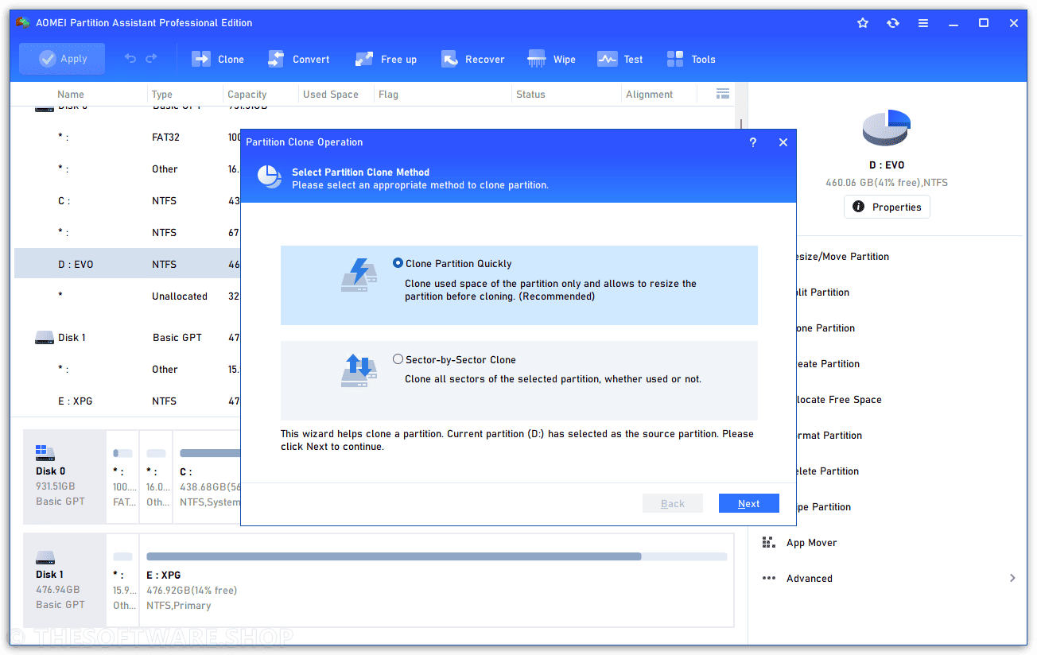1037x655 pixels.
Task: Select the E : XPG partition row
Action: [x=127, y=401]
